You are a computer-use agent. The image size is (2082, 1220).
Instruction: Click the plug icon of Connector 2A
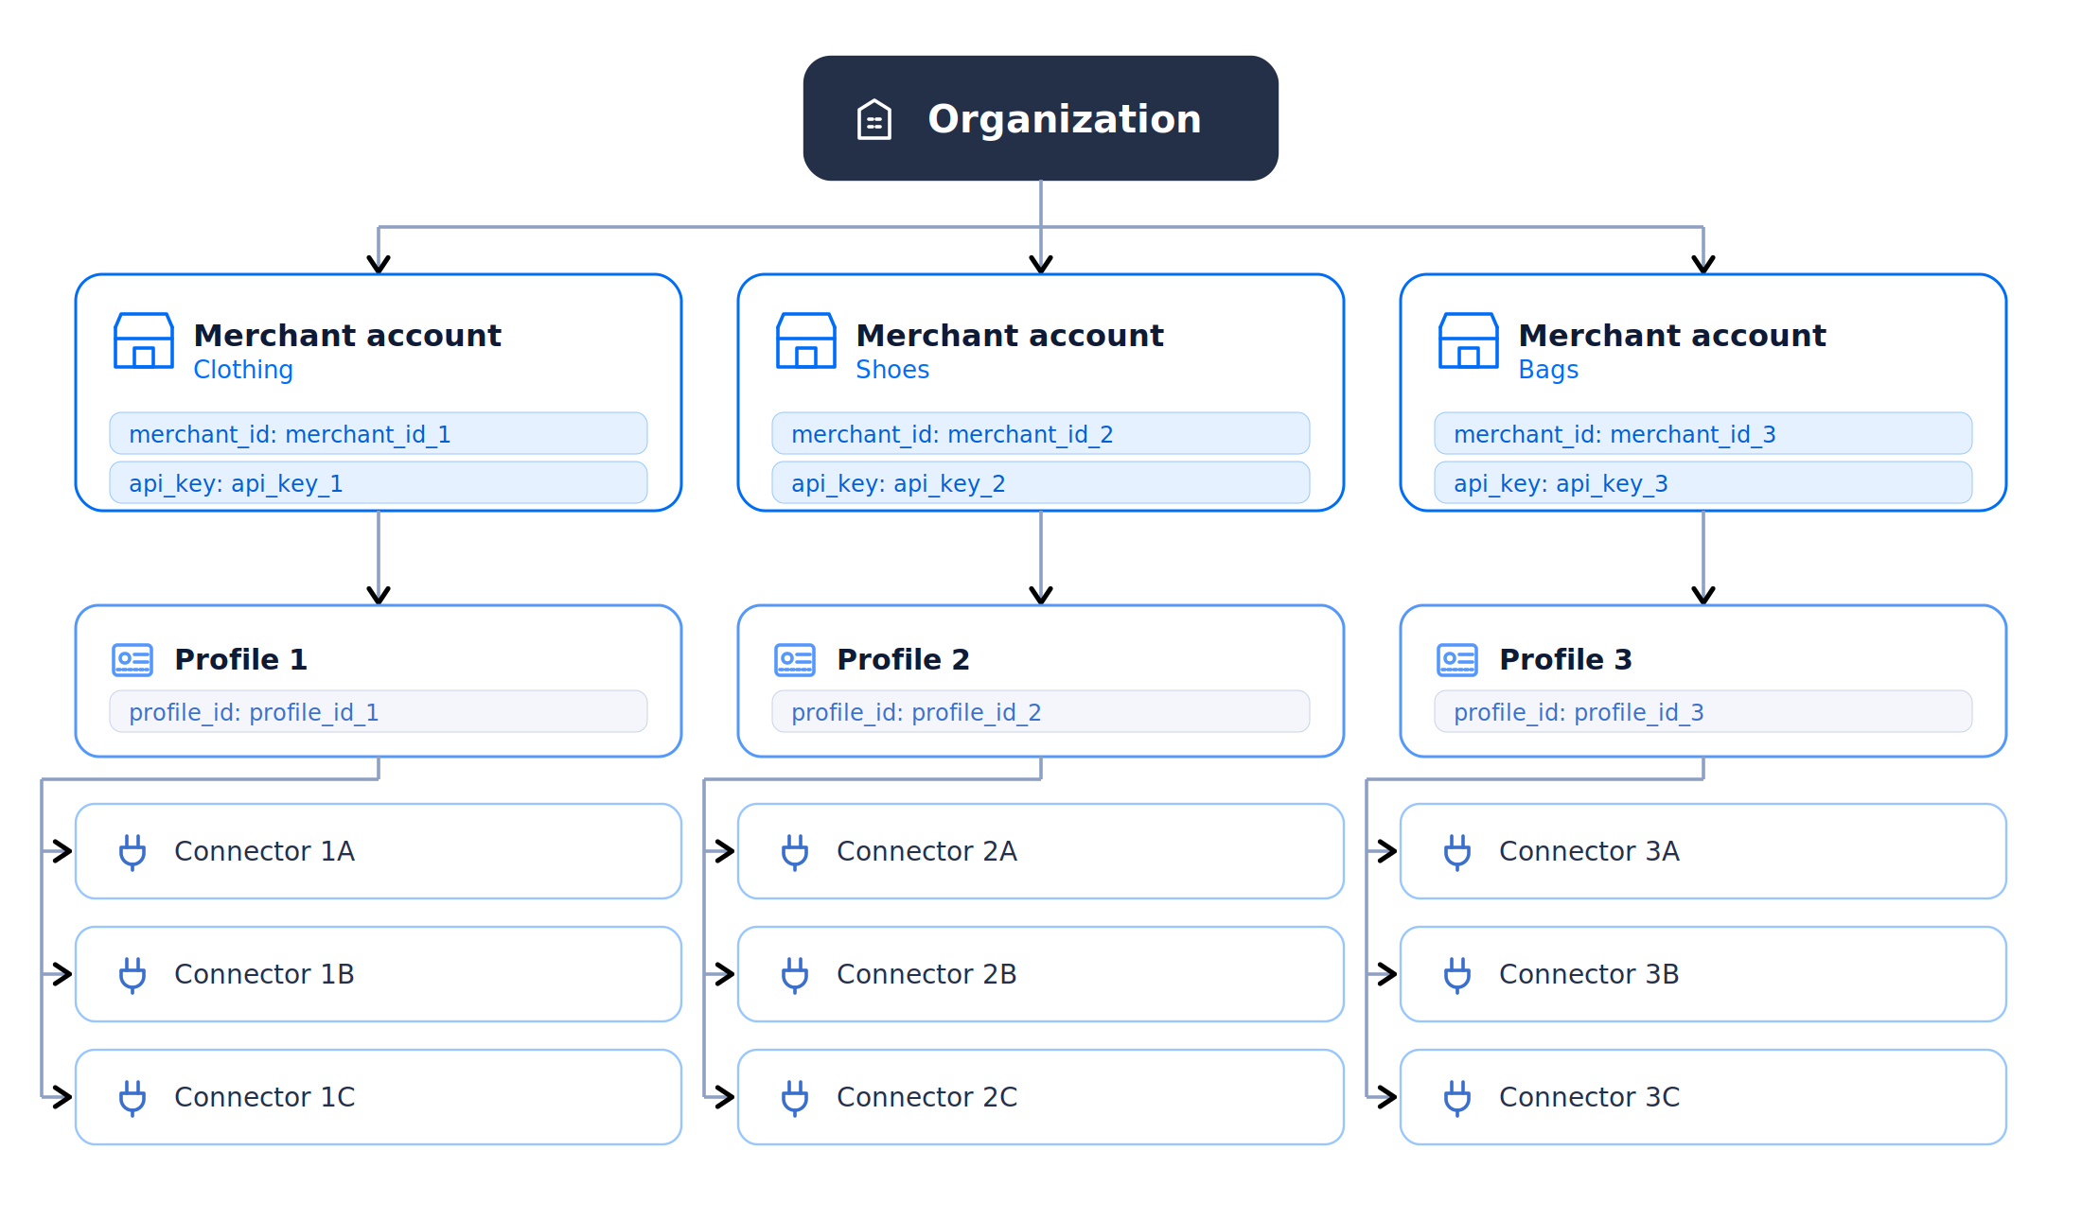click(x=795, y=851)
